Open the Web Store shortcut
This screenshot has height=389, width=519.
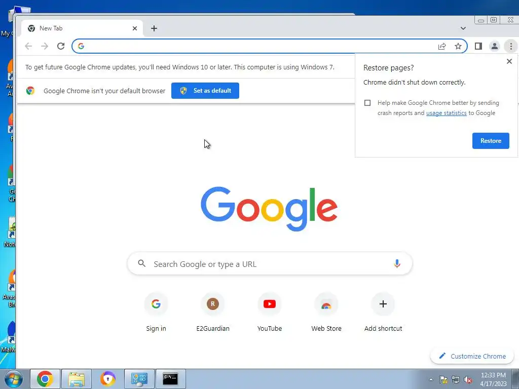click(x=326, y=313)
